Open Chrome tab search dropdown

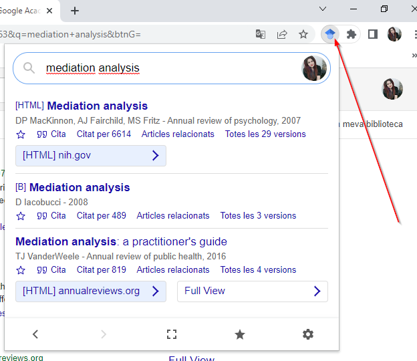(x=323, y=9)
